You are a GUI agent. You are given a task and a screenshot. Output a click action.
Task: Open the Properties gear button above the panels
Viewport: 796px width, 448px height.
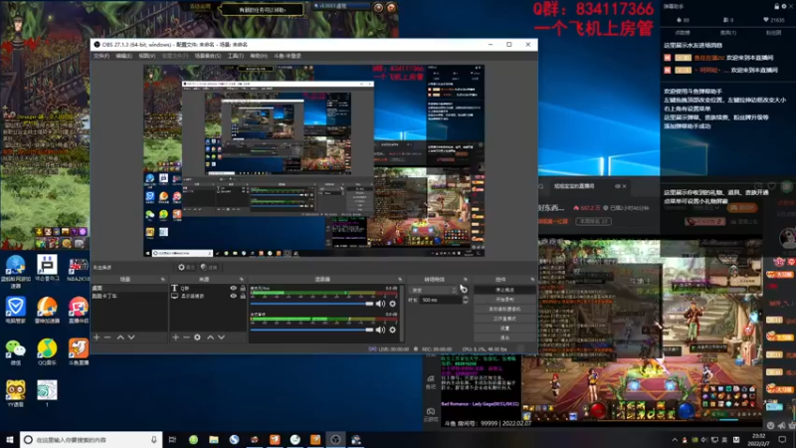(186, 267)
